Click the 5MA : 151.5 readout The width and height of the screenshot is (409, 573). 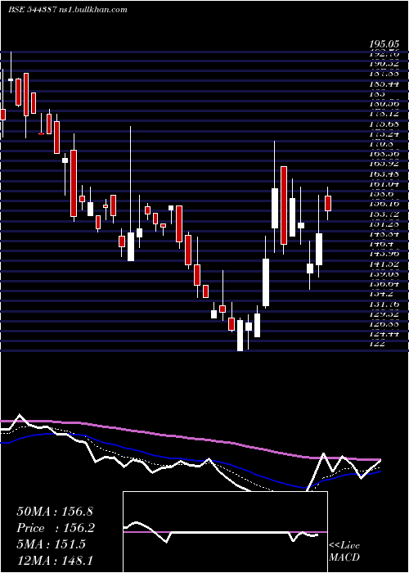(51, 544)
